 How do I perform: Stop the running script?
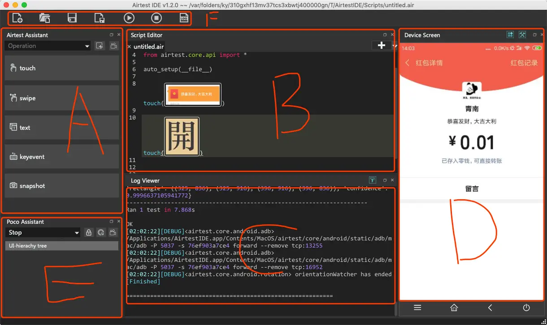click(x=156, y=18)
